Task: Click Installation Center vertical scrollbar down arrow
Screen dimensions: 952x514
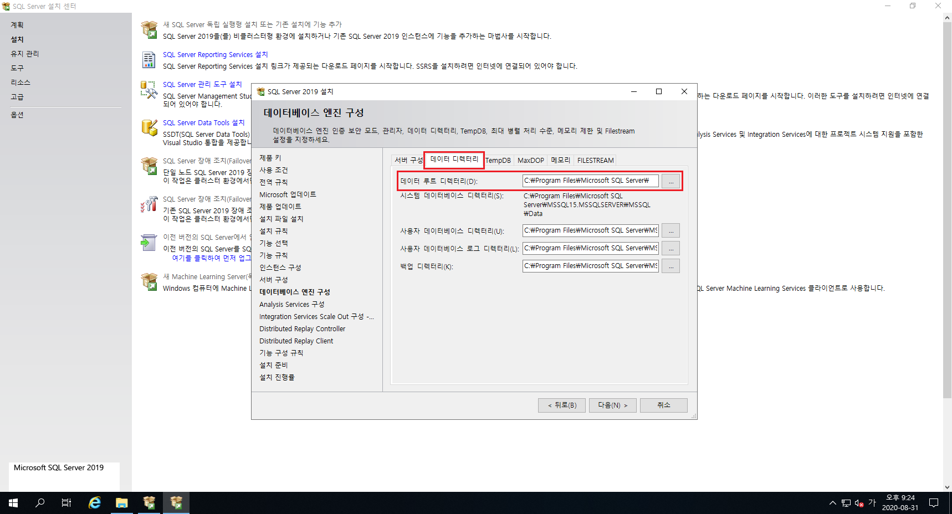Action: [947, 487]
